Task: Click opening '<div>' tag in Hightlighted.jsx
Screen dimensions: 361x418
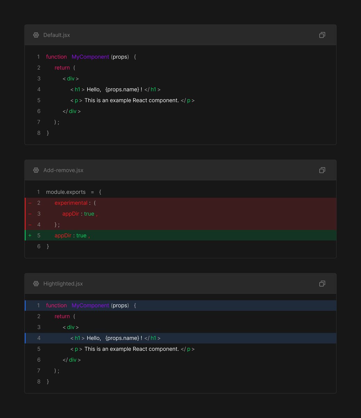Action: 71,327
